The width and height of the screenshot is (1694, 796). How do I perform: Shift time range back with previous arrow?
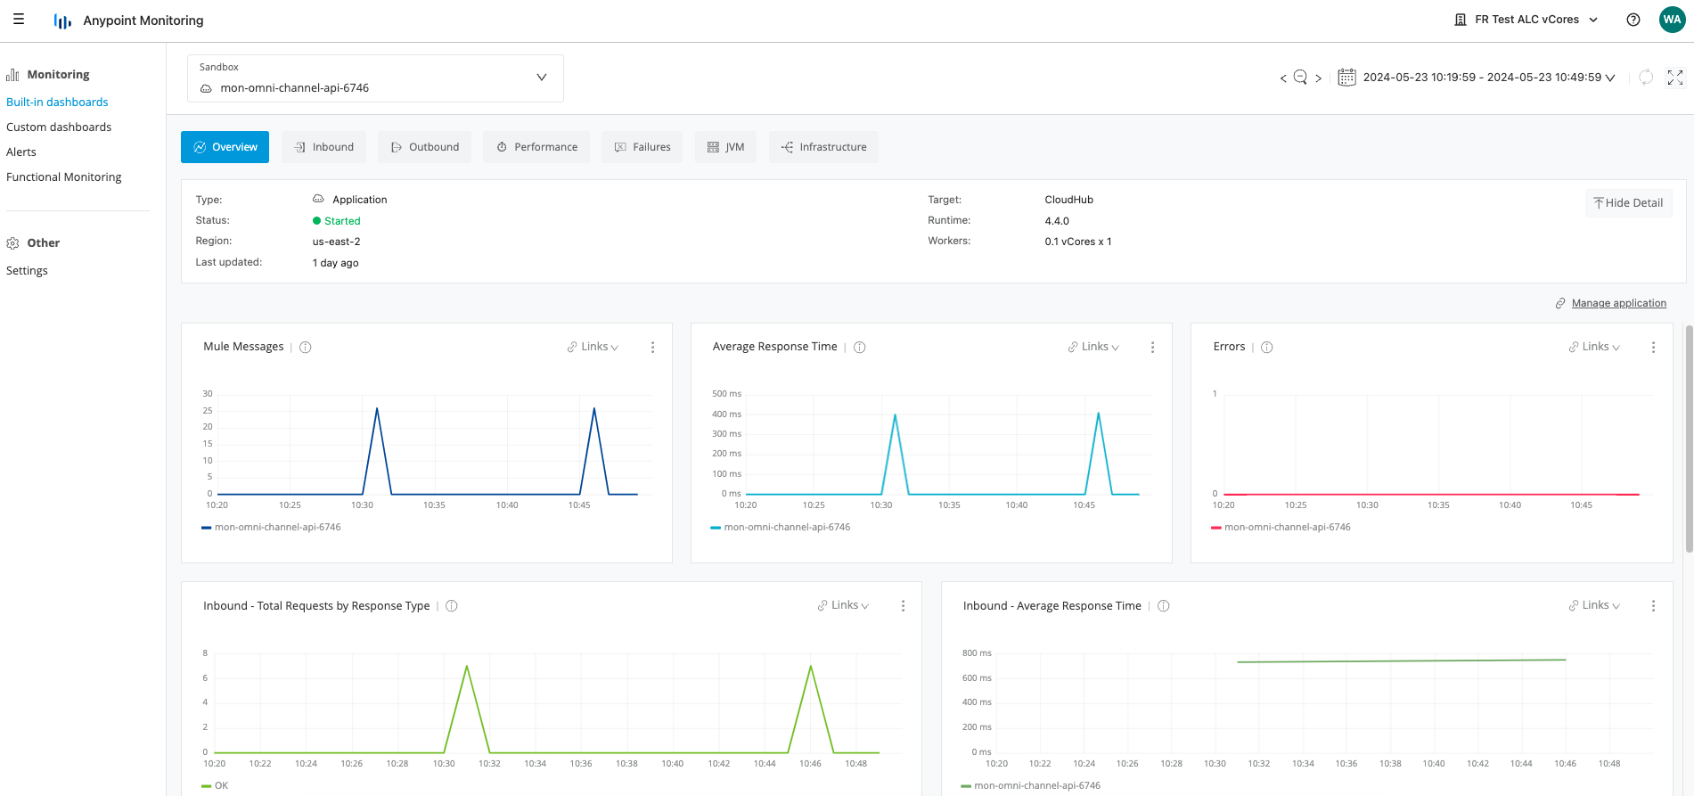1283,78
